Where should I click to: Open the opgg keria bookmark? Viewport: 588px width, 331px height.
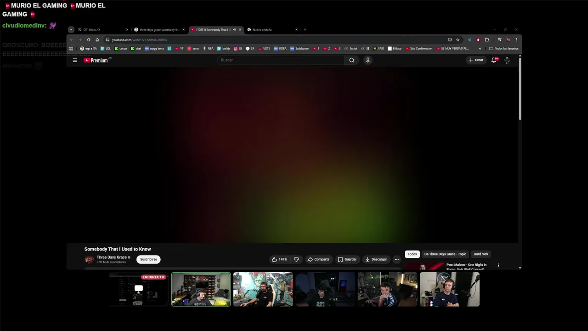[154, 48]
